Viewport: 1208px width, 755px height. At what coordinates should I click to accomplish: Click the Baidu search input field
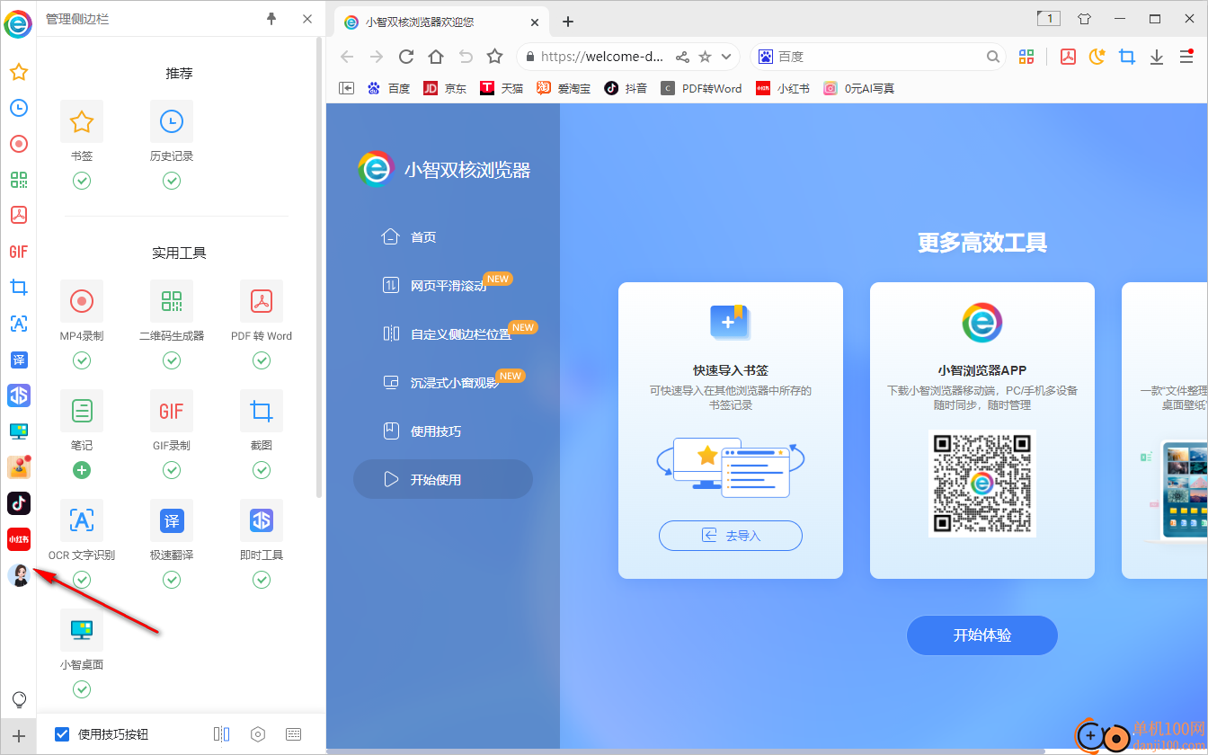[880, 57]
